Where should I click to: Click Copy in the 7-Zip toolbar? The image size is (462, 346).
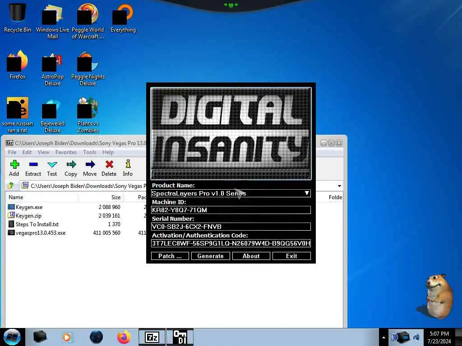[71, 168]
